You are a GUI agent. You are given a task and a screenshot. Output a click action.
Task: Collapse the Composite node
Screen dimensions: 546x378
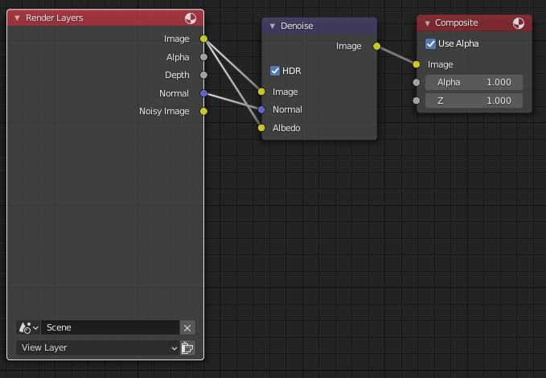[x=427, y=23]
